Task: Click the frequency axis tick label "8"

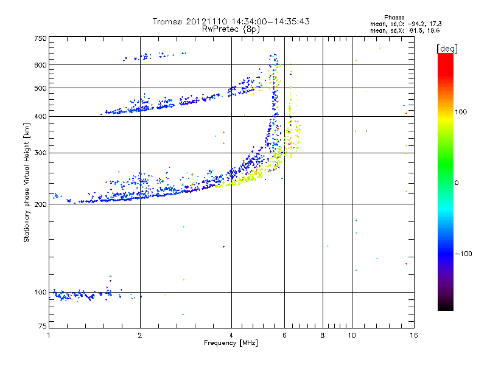Action: click(x=323, y=335)
